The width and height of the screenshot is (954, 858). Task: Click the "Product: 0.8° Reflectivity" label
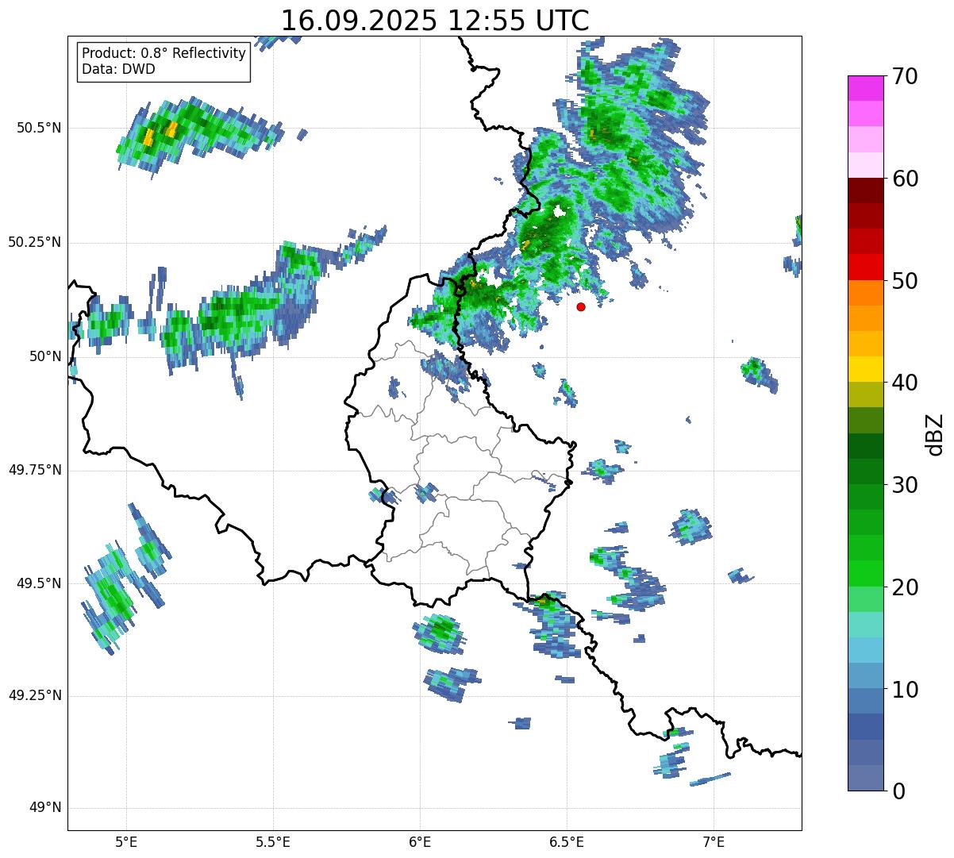click(x=164, y=53)
